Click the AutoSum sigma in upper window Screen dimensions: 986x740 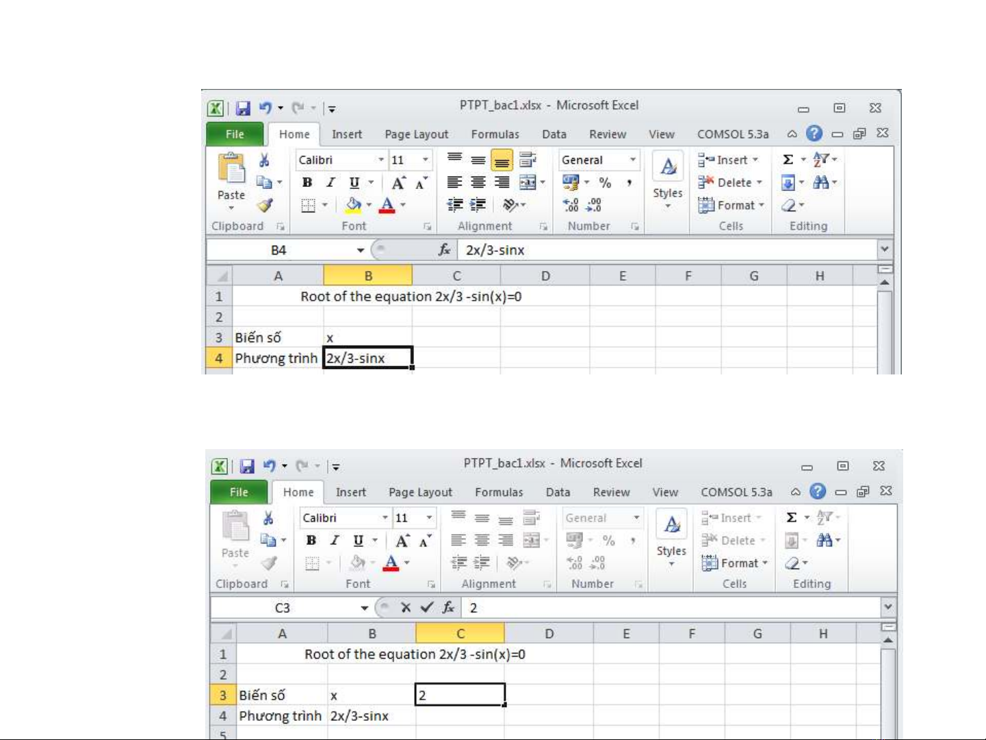coord(788,160)
